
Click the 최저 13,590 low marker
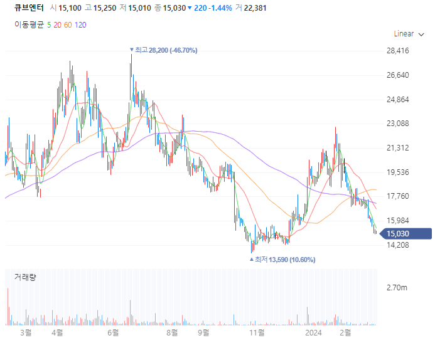coord(282,260)
